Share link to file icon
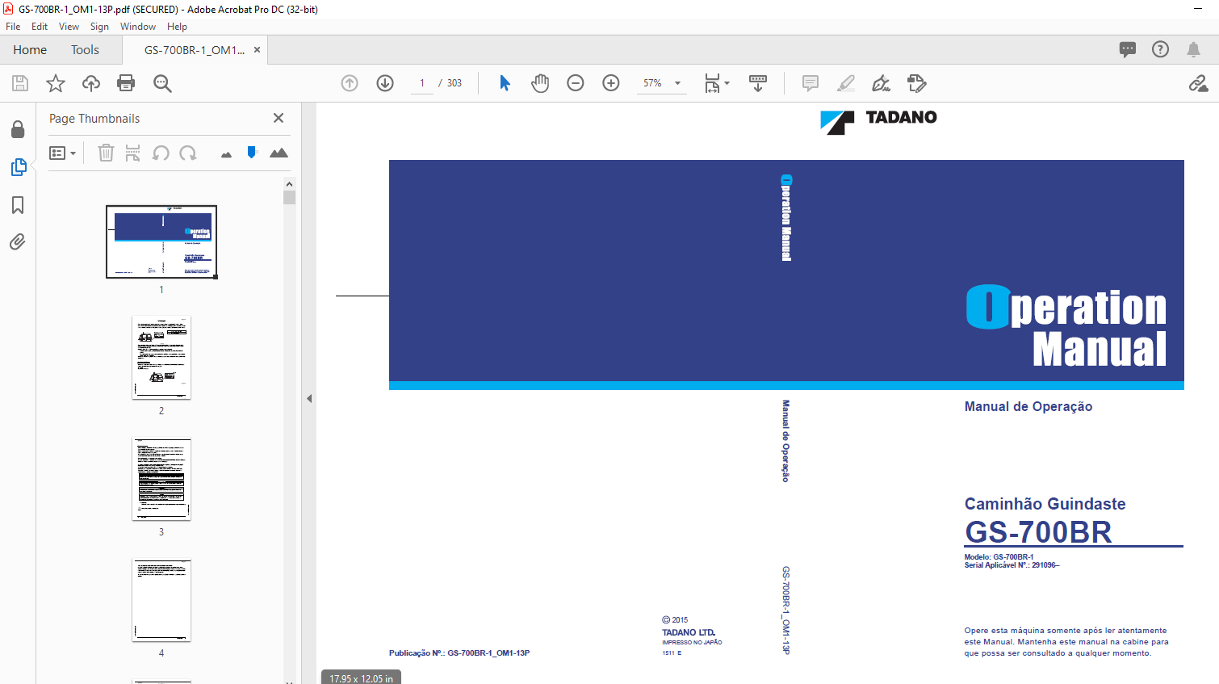The image size is (1219, 684). [1198, 83]
